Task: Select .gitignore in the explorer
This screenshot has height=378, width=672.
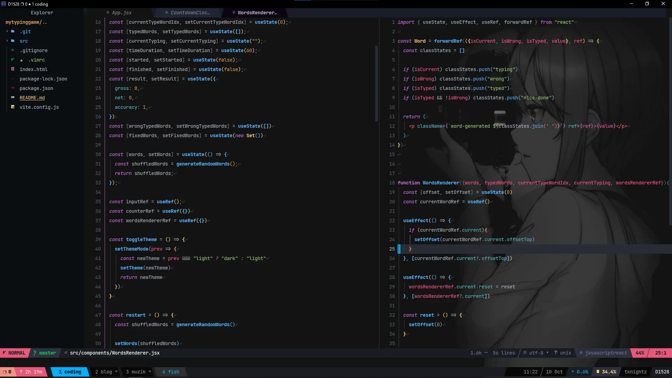Action: 34,50
